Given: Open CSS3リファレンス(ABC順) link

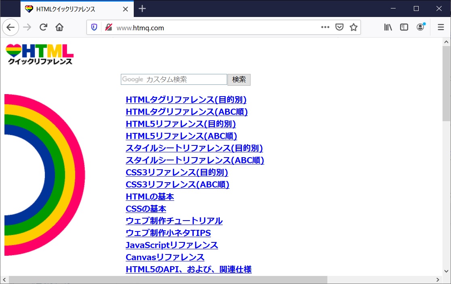Looking at the screenshot, I should coord(177,184).
